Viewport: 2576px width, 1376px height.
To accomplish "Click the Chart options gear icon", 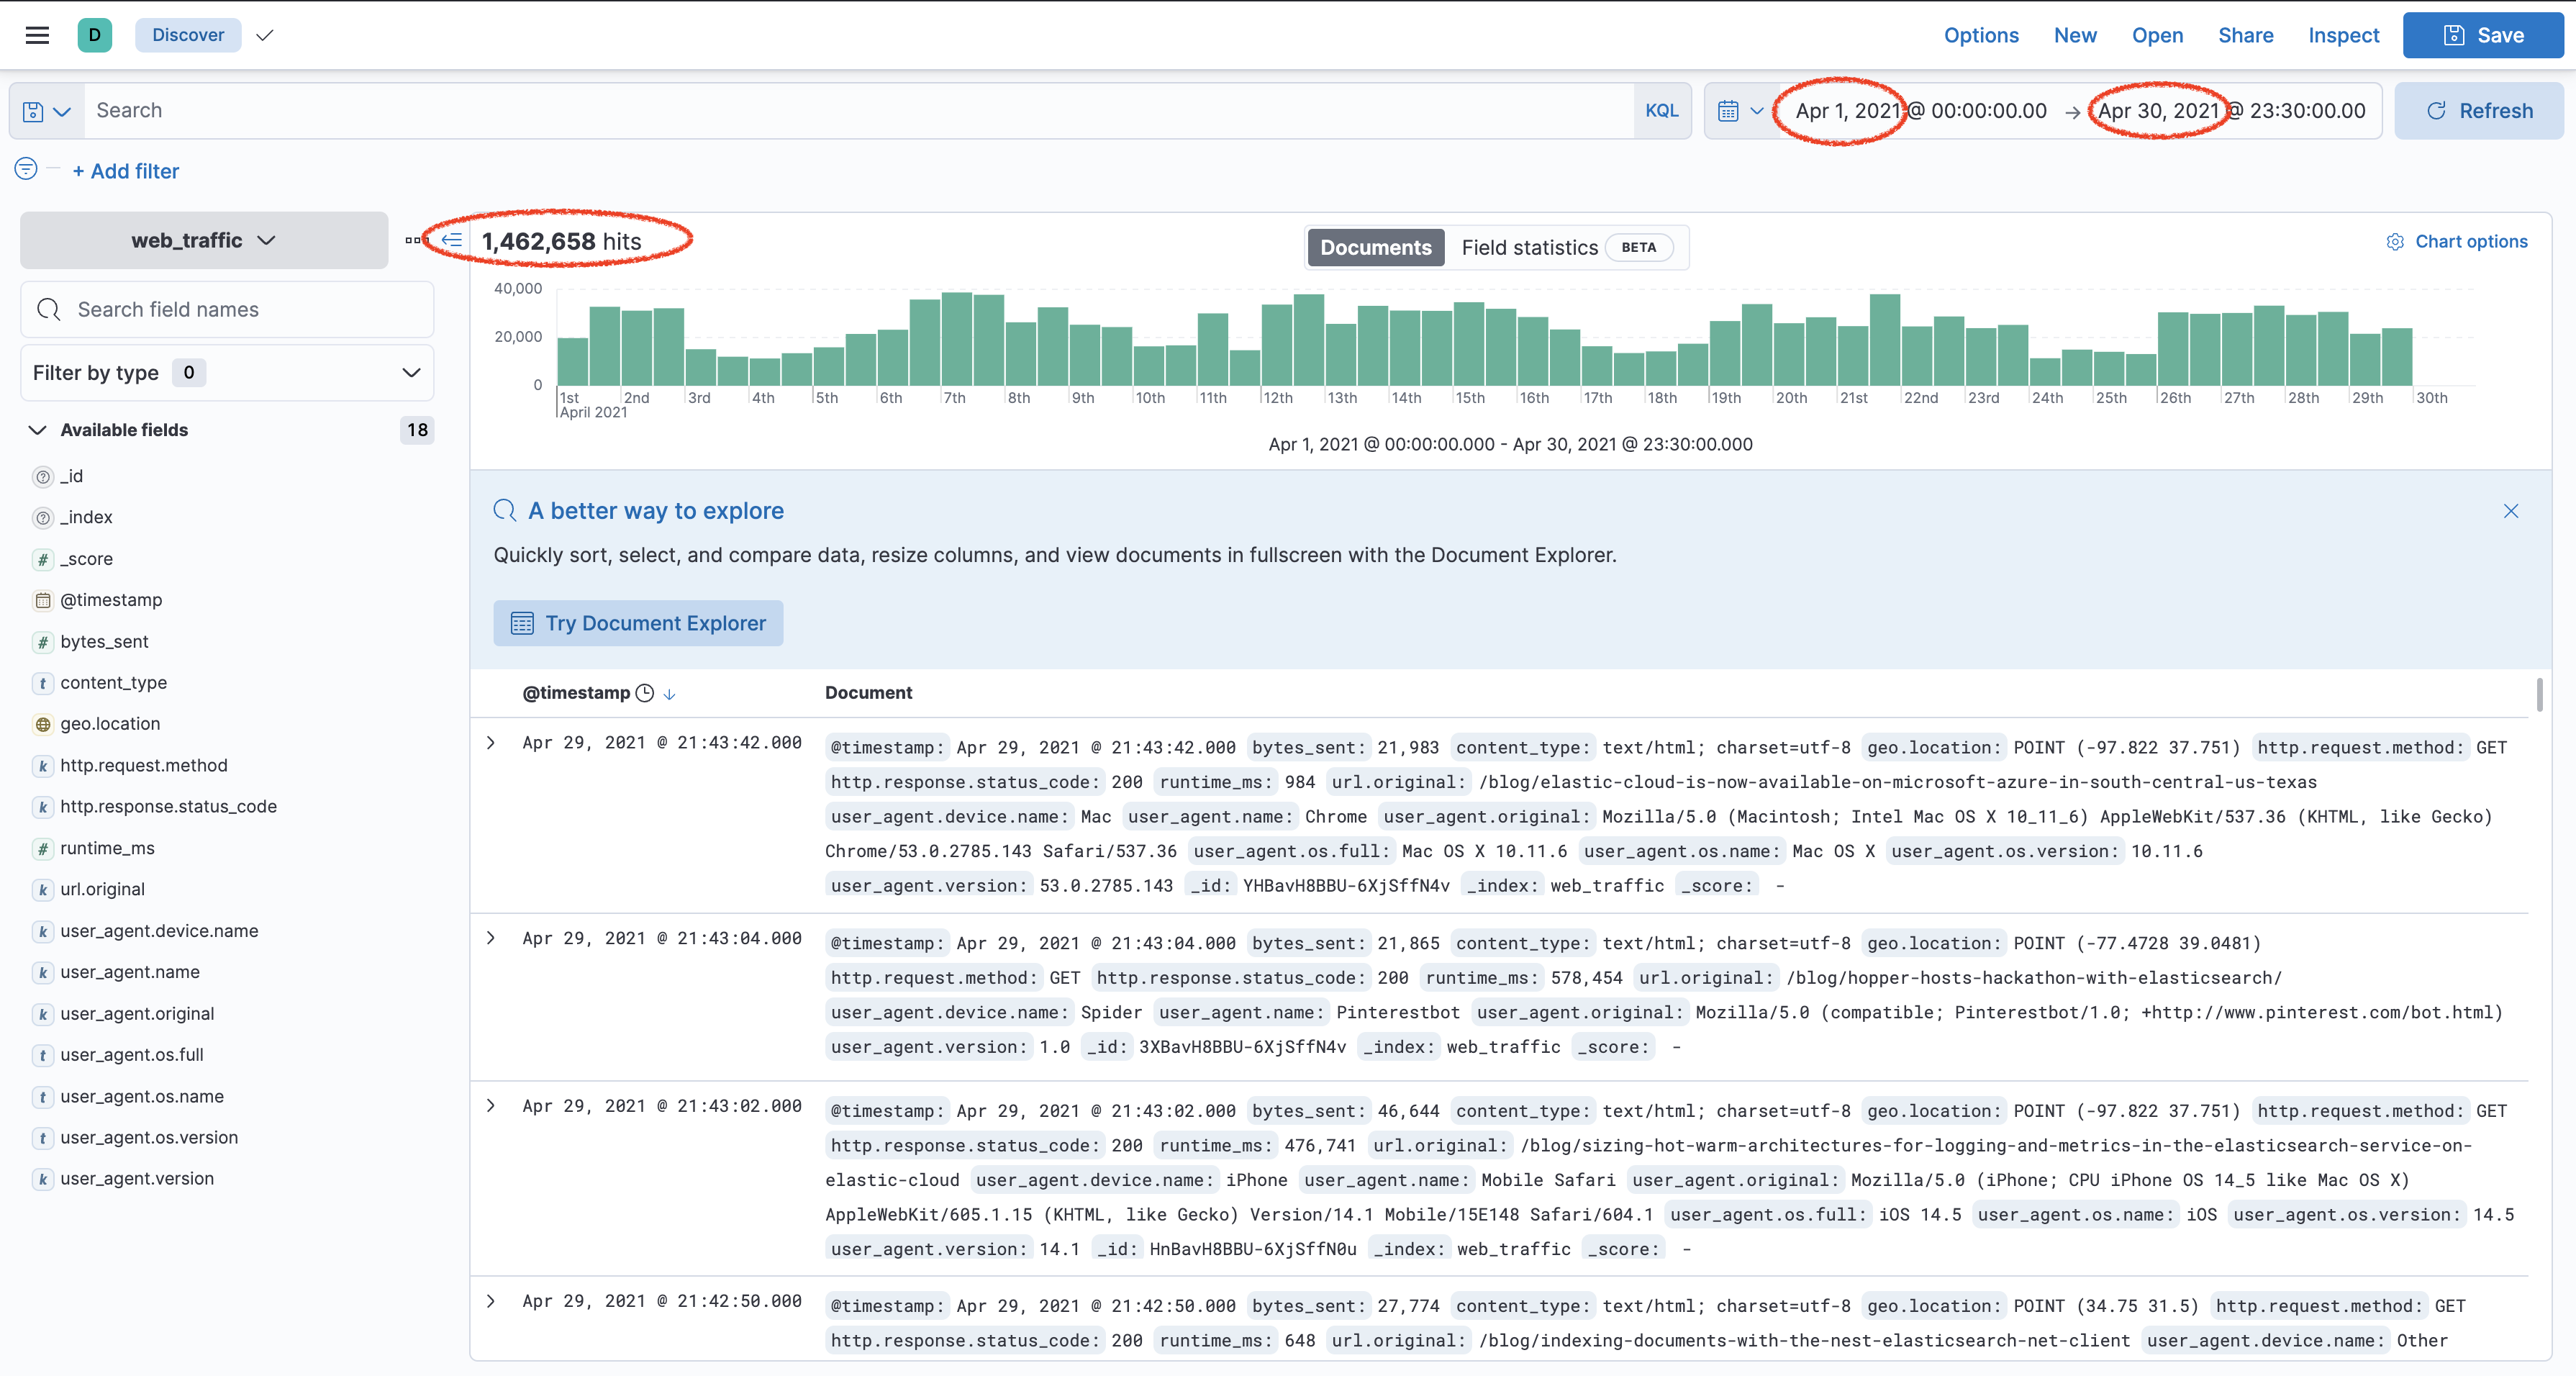I will [x=2395, y=242].
